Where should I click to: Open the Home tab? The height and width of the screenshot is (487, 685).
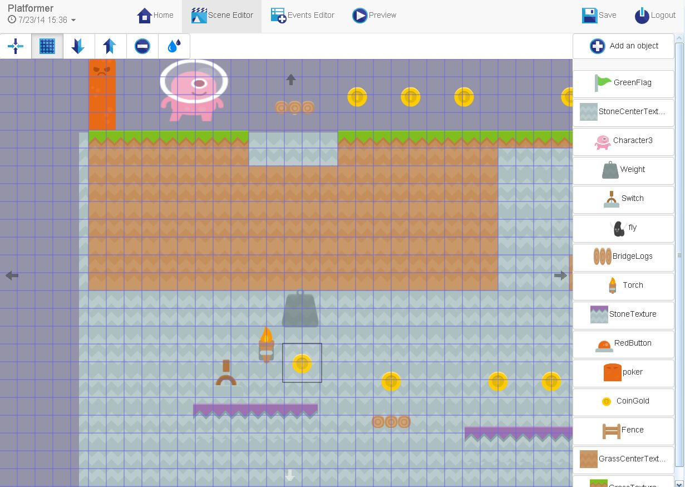(x=155, y=16)
